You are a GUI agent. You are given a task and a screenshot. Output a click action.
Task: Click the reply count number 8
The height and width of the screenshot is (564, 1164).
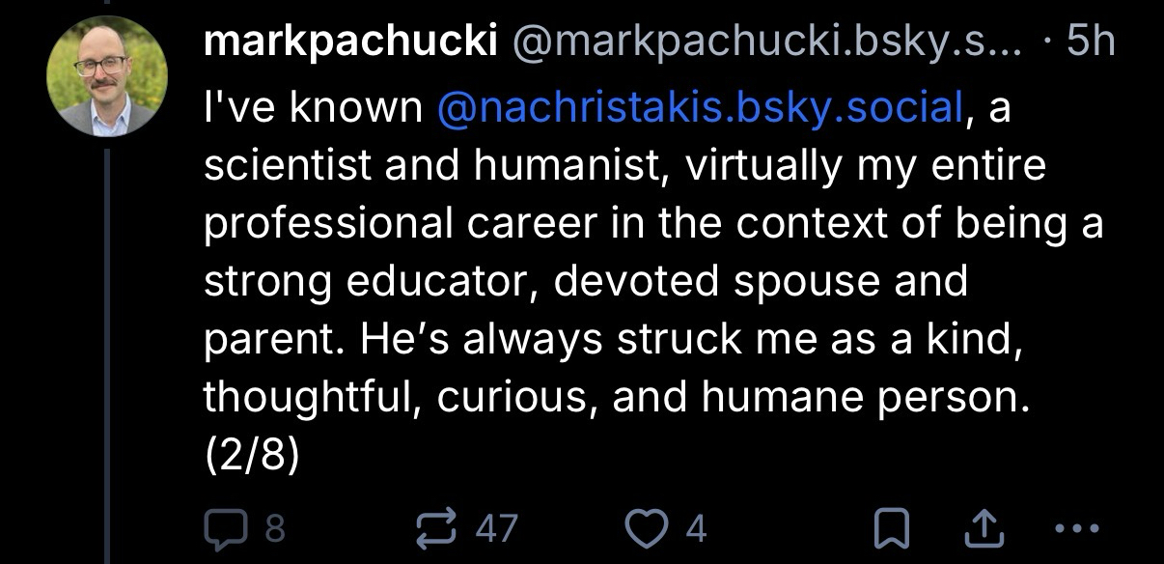(x=275, y=528)
